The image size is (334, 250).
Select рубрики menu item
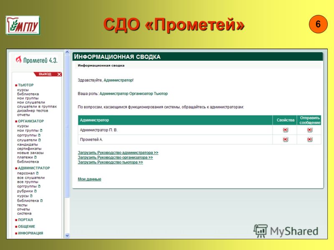pos(25,191)
